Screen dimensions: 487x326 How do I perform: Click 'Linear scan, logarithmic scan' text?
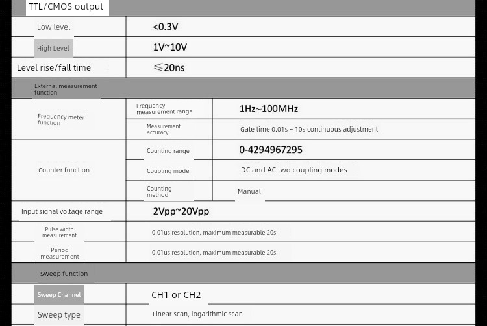click(197, 314)
